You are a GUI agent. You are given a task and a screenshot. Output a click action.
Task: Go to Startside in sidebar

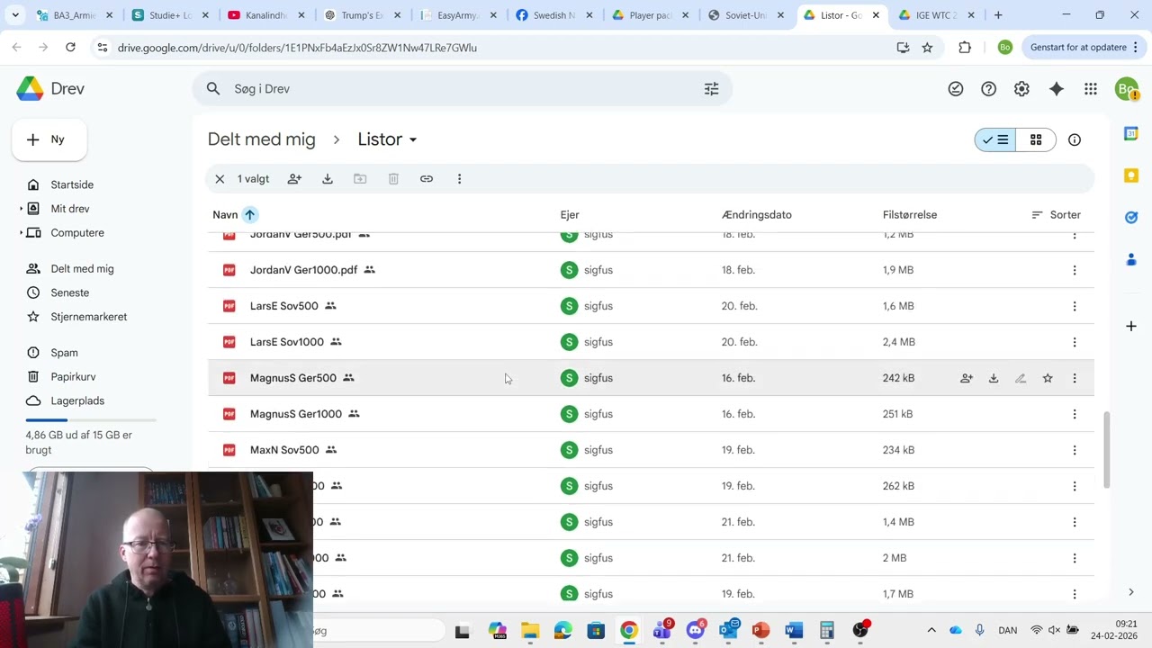point(72,184)
